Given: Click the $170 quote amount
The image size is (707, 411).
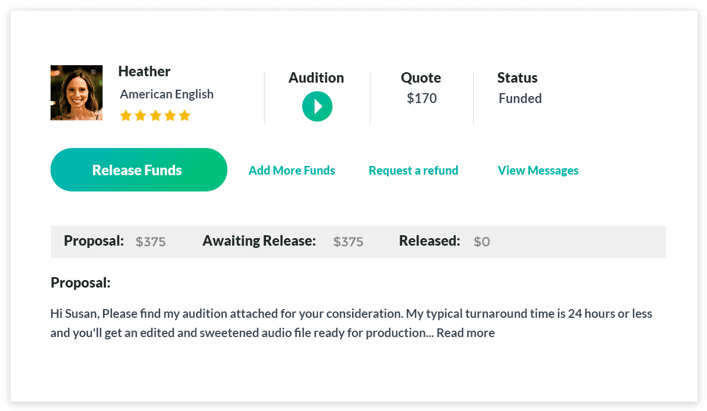Looking at the screenshot, I should tap(421, 98).
